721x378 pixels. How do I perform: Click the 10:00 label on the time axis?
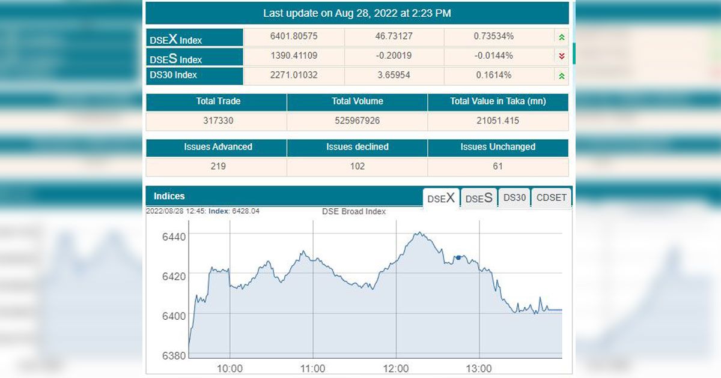(230, 368)
